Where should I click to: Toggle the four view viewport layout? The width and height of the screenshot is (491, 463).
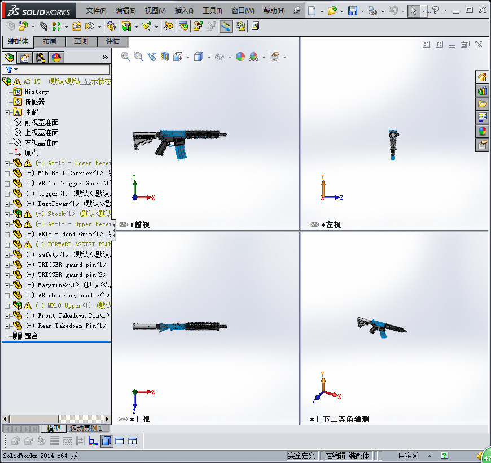point(133,442)
